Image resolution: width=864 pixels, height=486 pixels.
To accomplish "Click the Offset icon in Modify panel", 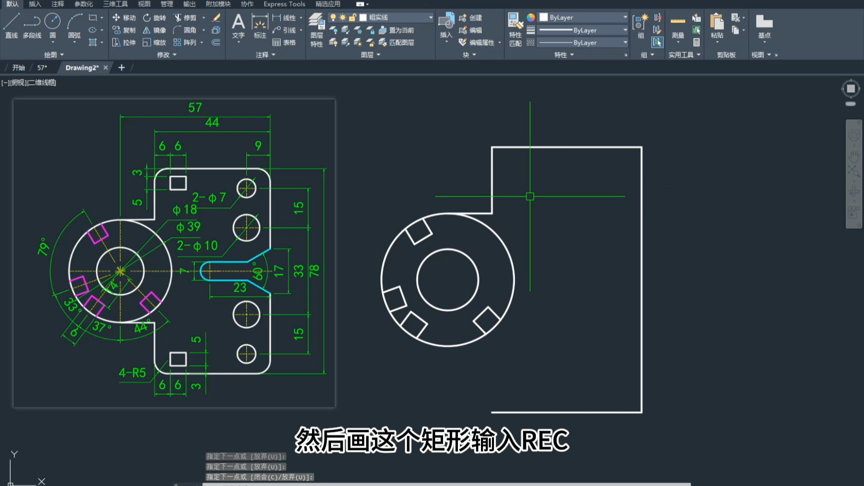I will coord(216,42).
